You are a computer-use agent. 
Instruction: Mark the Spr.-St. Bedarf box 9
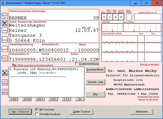(x=121, y=17)
